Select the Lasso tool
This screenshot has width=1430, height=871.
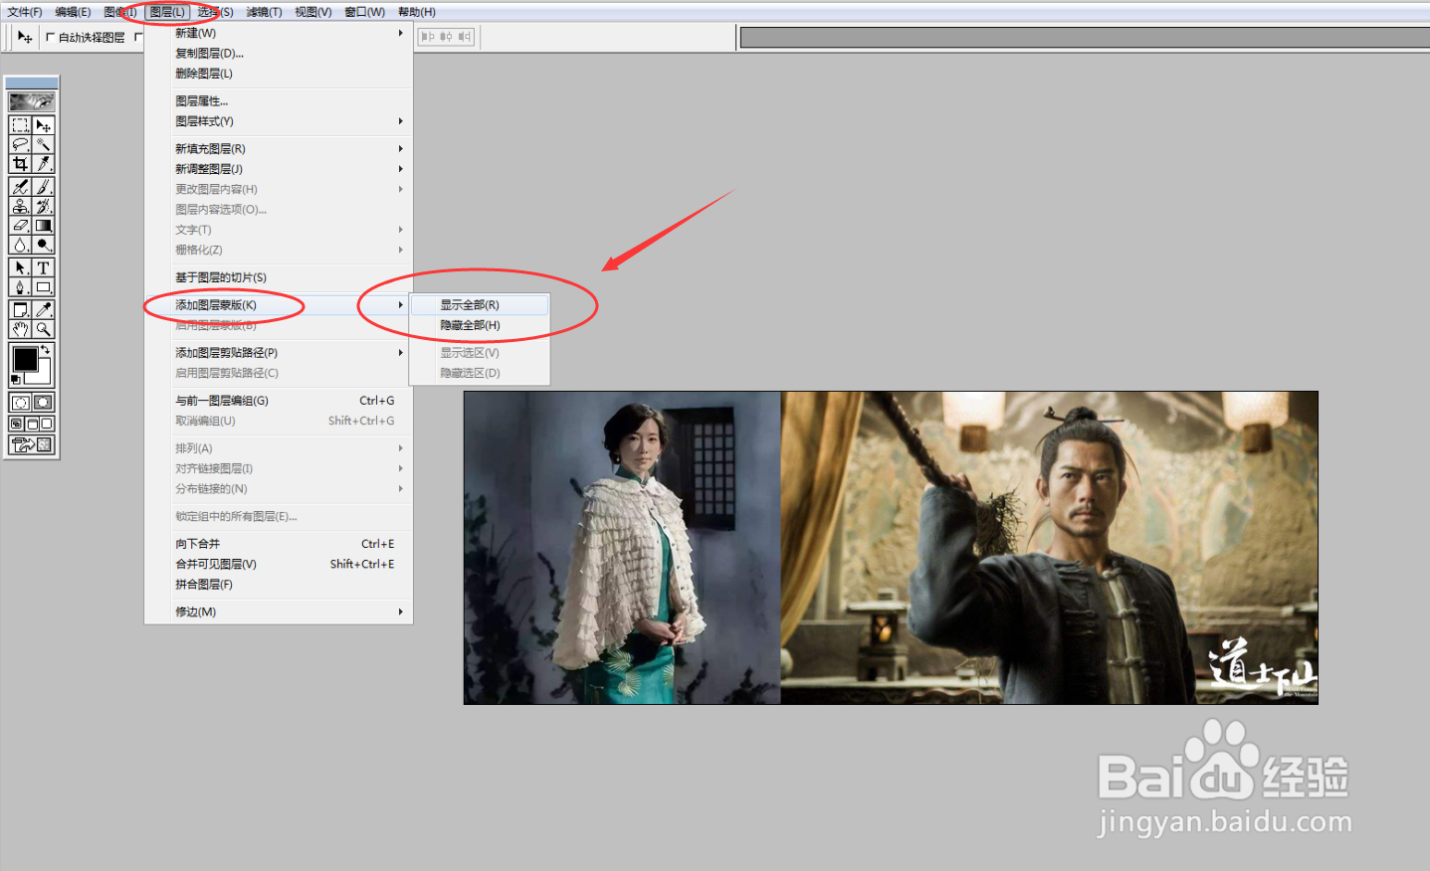[x=20, y=144]
